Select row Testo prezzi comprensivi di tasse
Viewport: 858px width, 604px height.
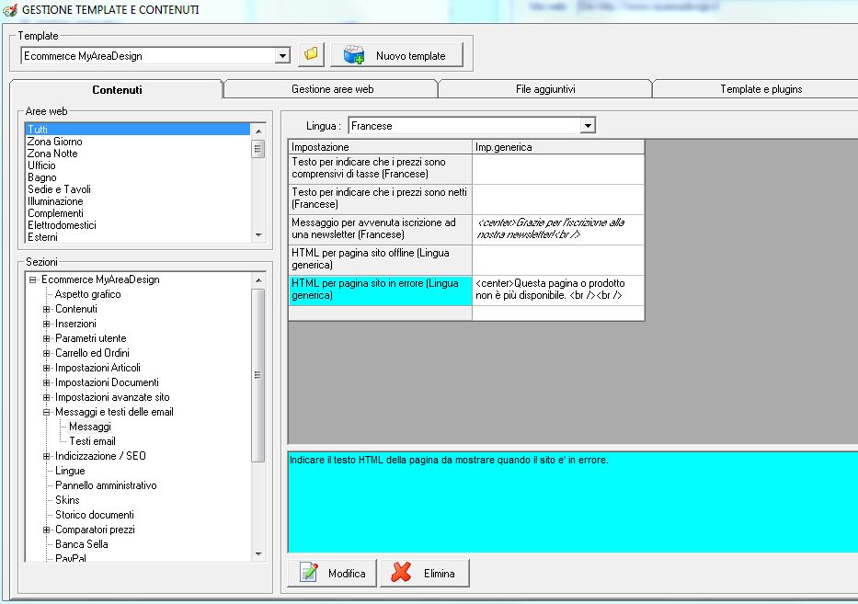[x=381, y=168]
